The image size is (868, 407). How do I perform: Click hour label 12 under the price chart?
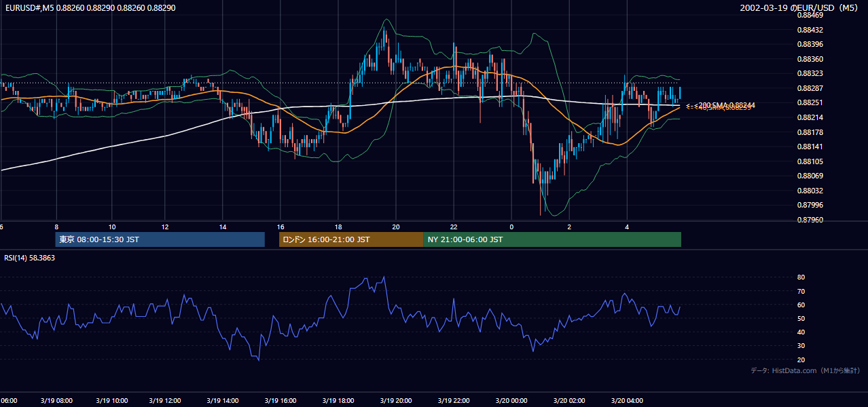click(x=166, y=227)
